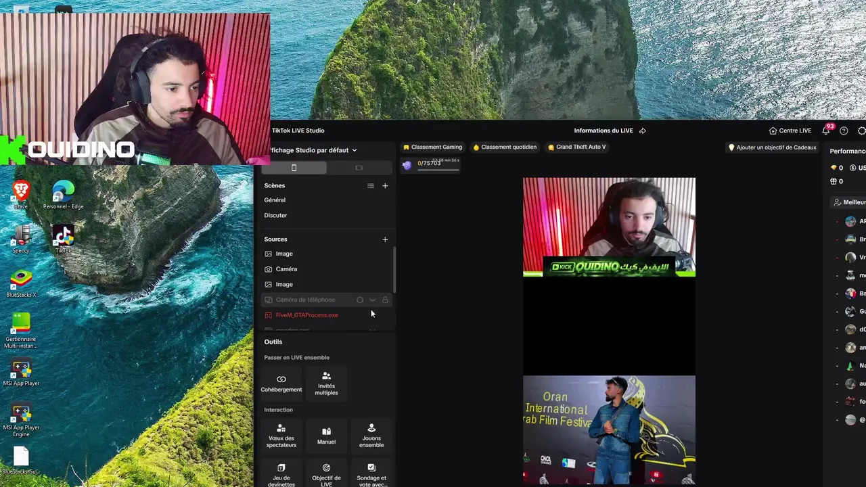Viewport: 866px width, 487px height.
Task: Click the purple points mission icon
Action: pos(407,165)
